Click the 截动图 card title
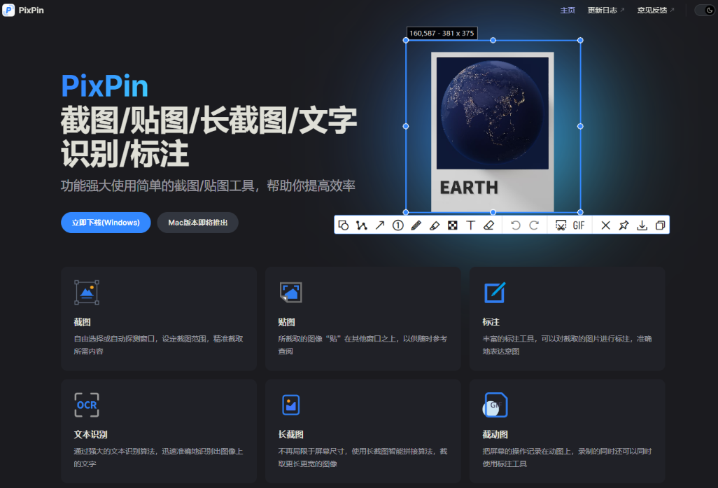This screenshot has height=488, width=718. point(495,434)
